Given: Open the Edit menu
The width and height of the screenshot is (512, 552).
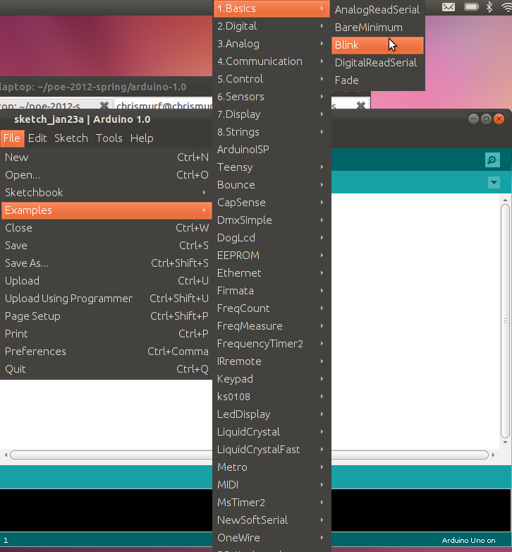Looking at the screenshot, I should pos(37,138).
